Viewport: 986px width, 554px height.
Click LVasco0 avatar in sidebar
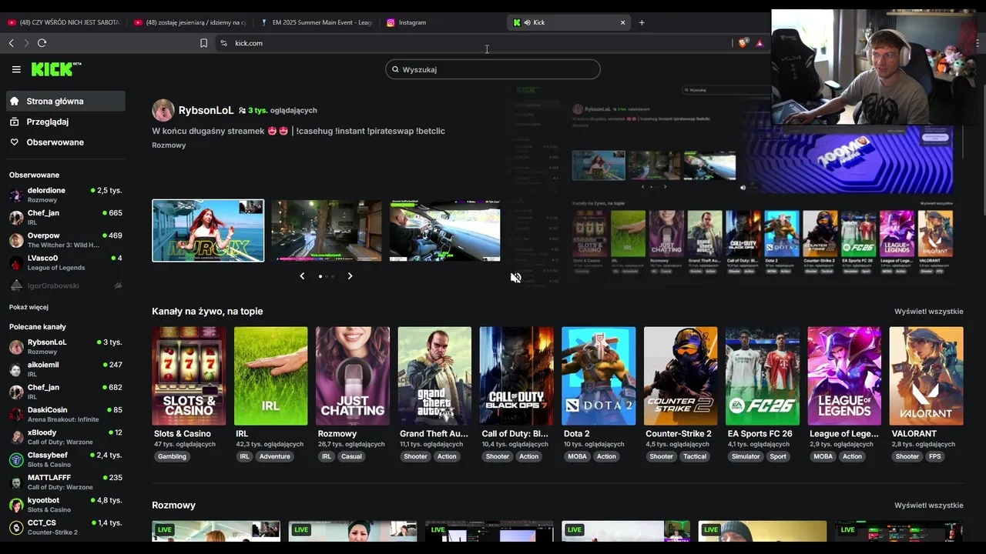(16, 262)
